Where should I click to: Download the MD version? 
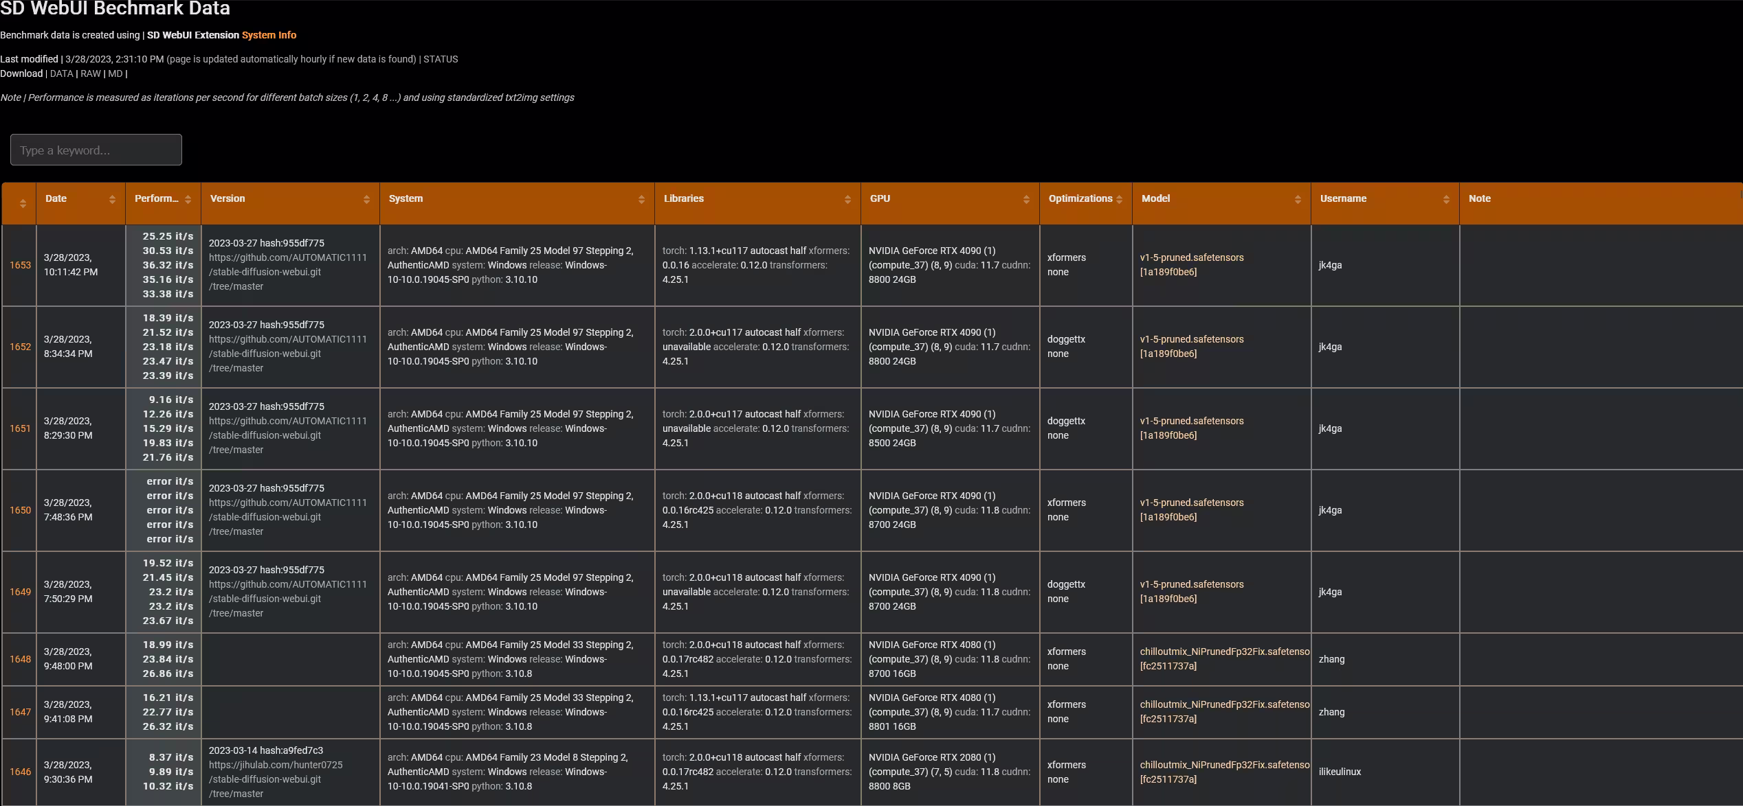coord(115,73)
